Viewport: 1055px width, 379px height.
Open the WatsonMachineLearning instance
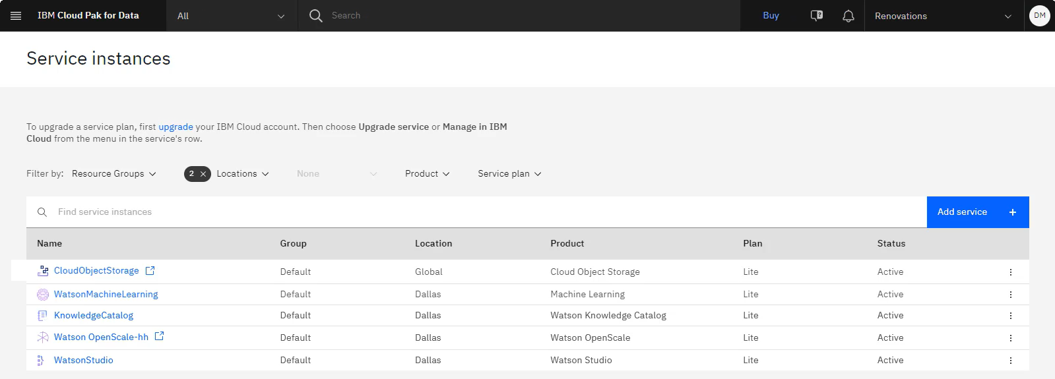pos(106,295)
